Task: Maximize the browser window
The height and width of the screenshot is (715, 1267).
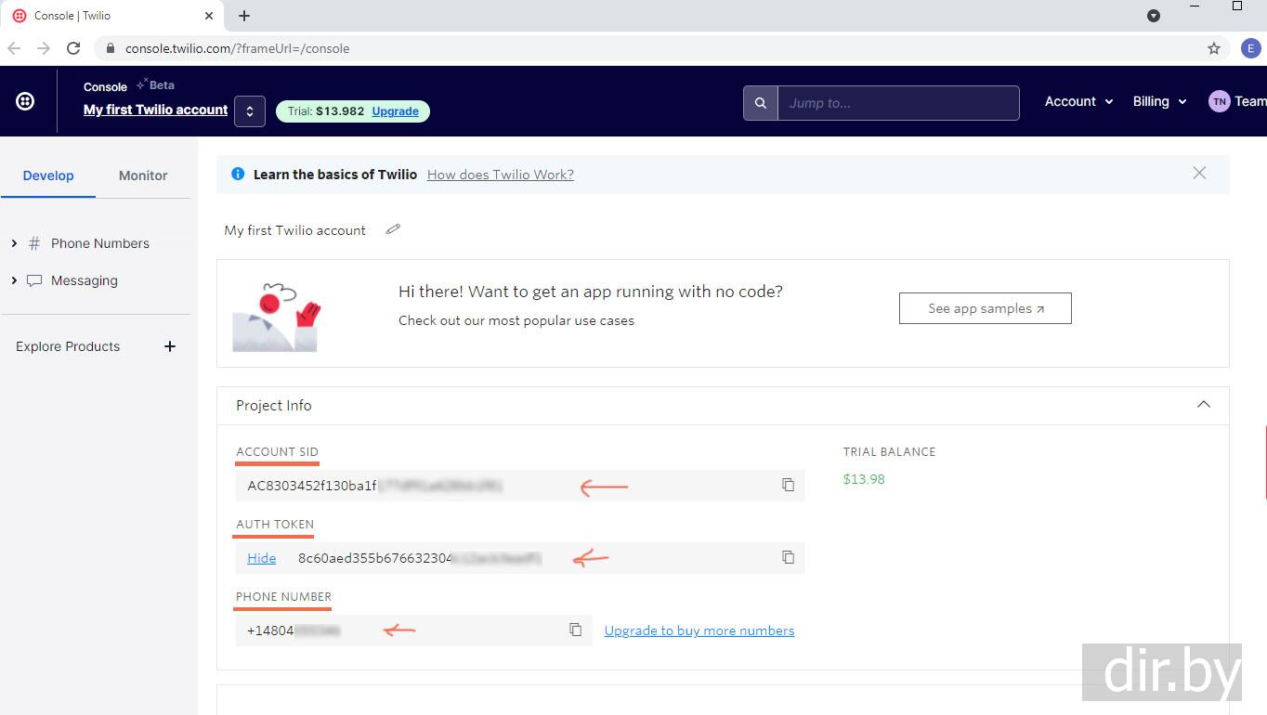Action: click(x=1236, y=6)
